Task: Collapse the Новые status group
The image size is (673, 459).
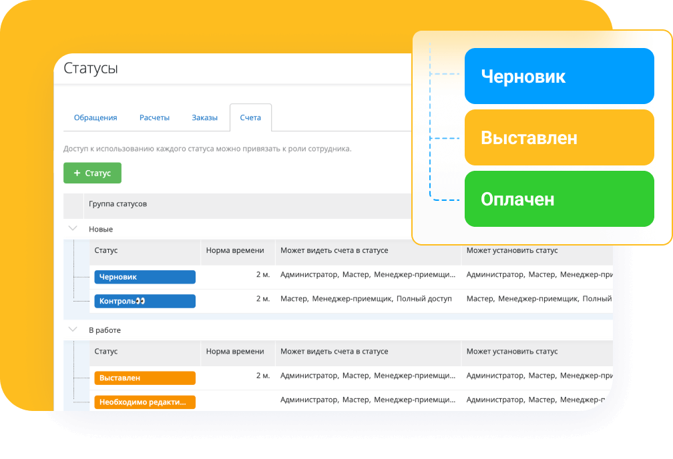Action: point(73,227)
